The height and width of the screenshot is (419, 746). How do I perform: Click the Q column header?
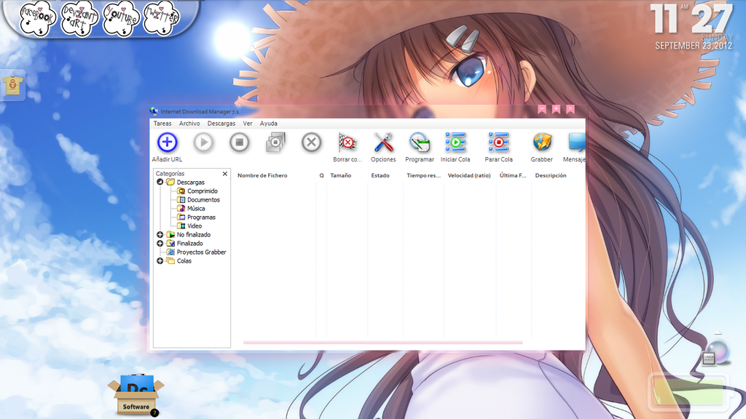click(x=321, y=175)
